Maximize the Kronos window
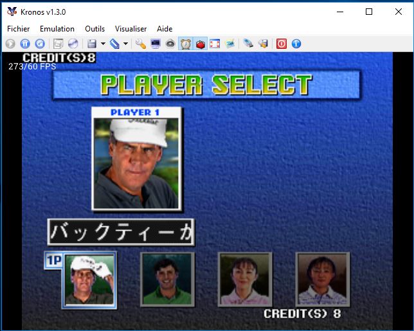This screenshot has height=331, width=414. 369,12
